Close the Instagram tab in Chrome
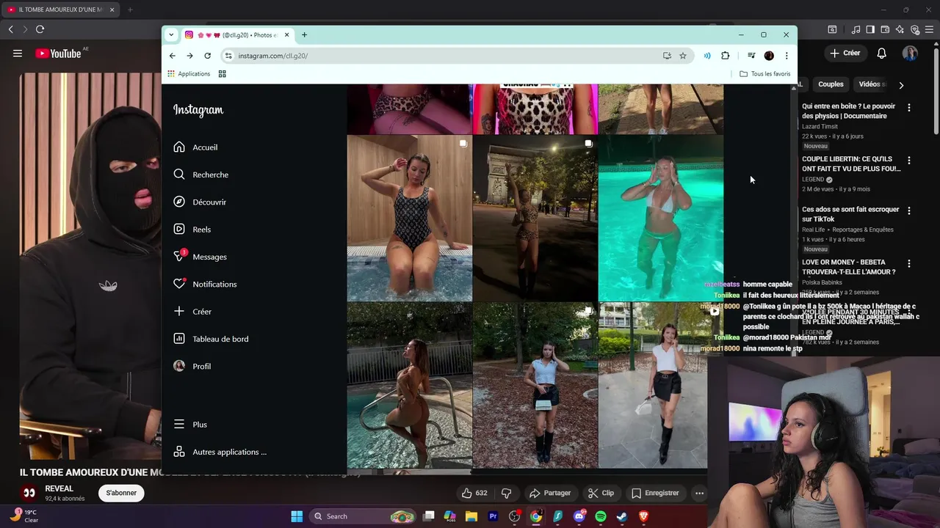 click(x=287, y=34)
